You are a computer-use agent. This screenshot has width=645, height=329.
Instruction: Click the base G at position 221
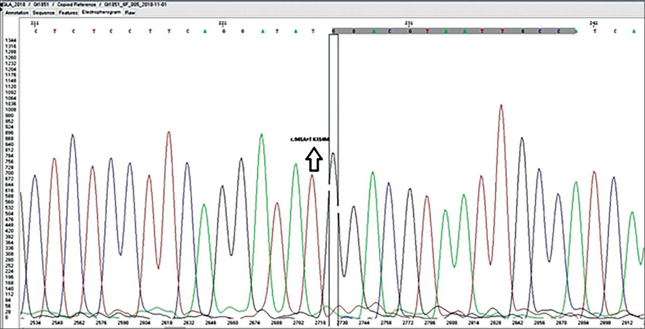tap(223, 31)
